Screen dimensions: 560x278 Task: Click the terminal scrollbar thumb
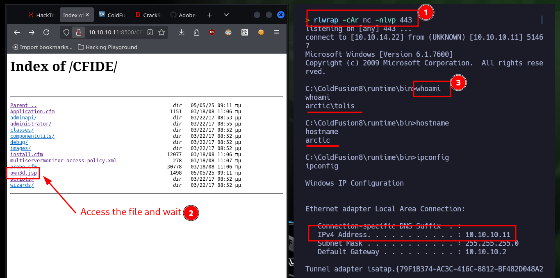[x=542, y=20]
